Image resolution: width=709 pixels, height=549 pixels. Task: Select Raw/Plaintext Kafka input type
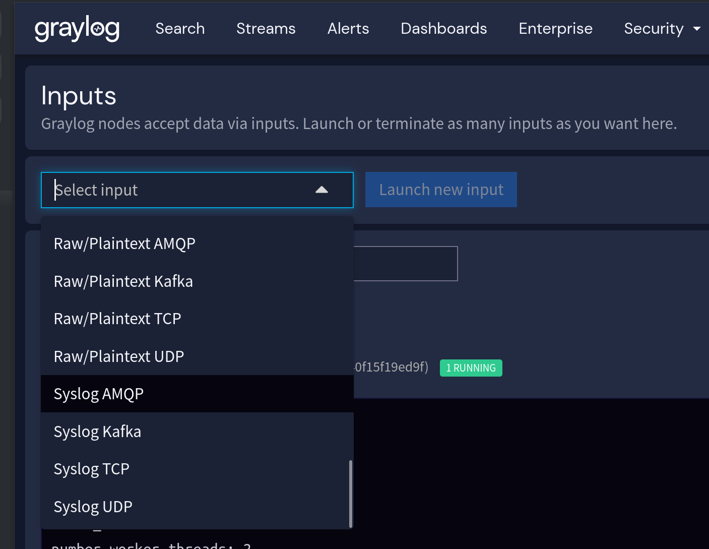tap(123, 281)
